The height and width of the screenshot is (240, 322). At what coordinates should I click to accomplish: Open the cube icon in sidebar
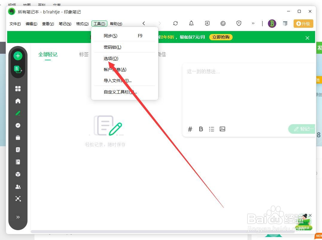tap(18, 174)
